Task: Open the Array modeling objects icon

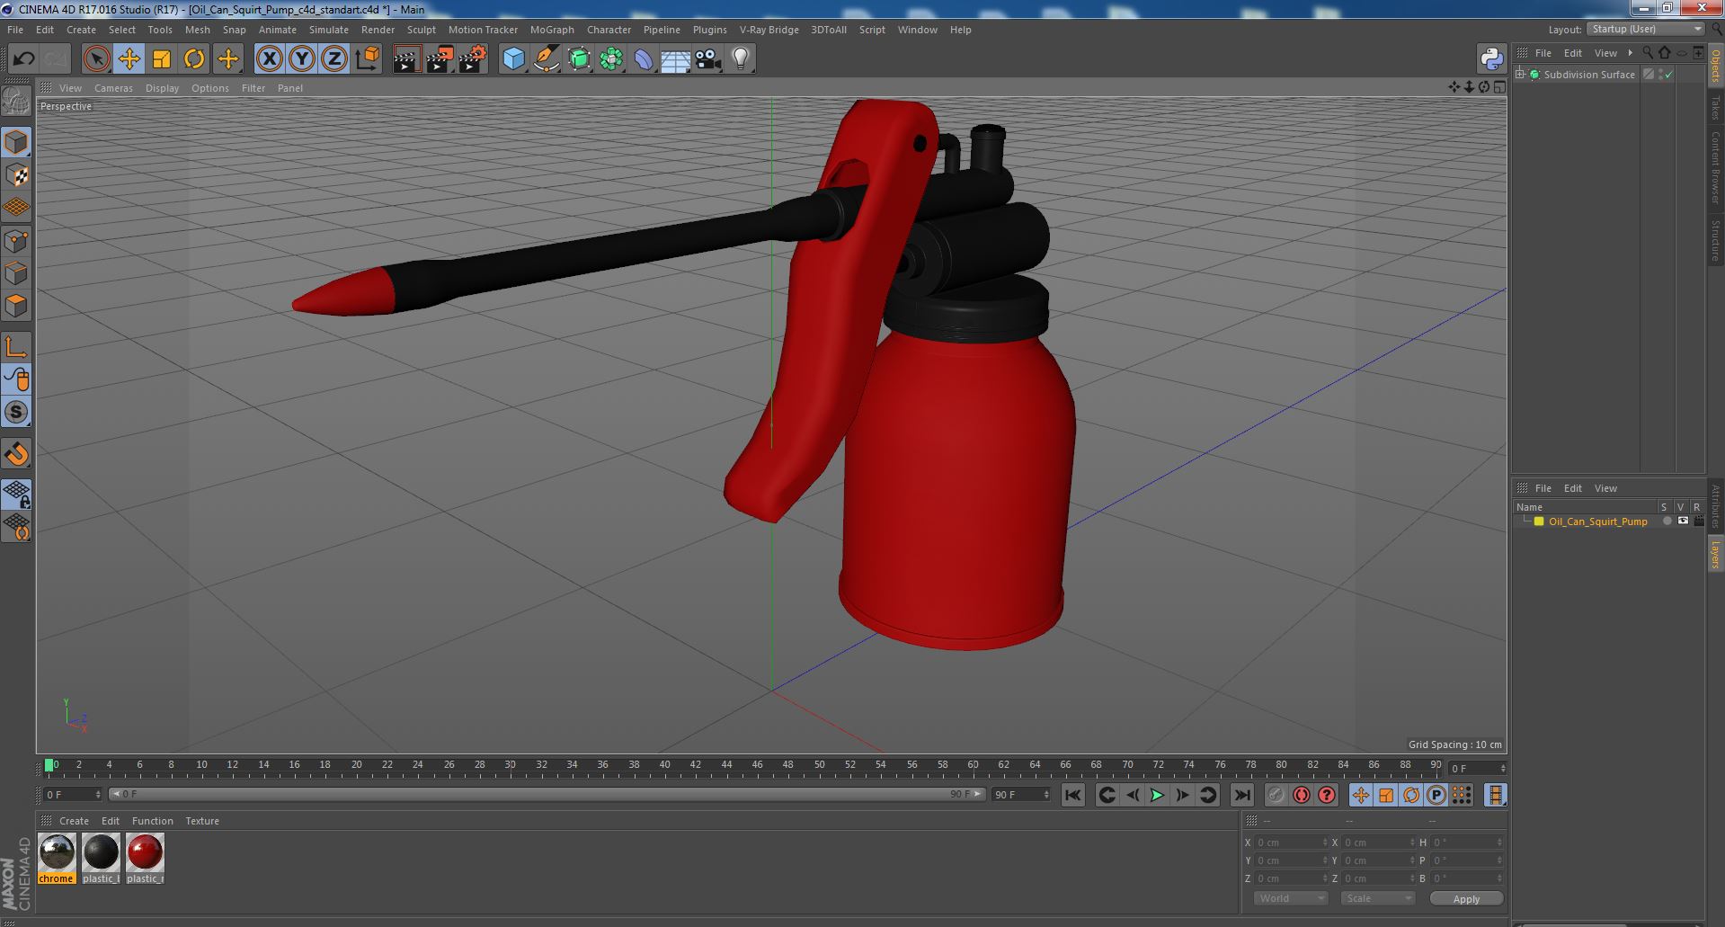Action: click(611, 59)
